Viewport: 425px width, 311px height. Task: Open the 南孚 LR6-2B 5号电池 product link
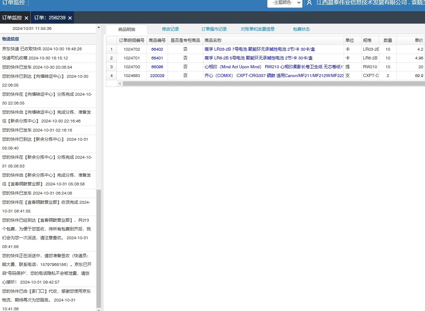[x=258, y=58]
